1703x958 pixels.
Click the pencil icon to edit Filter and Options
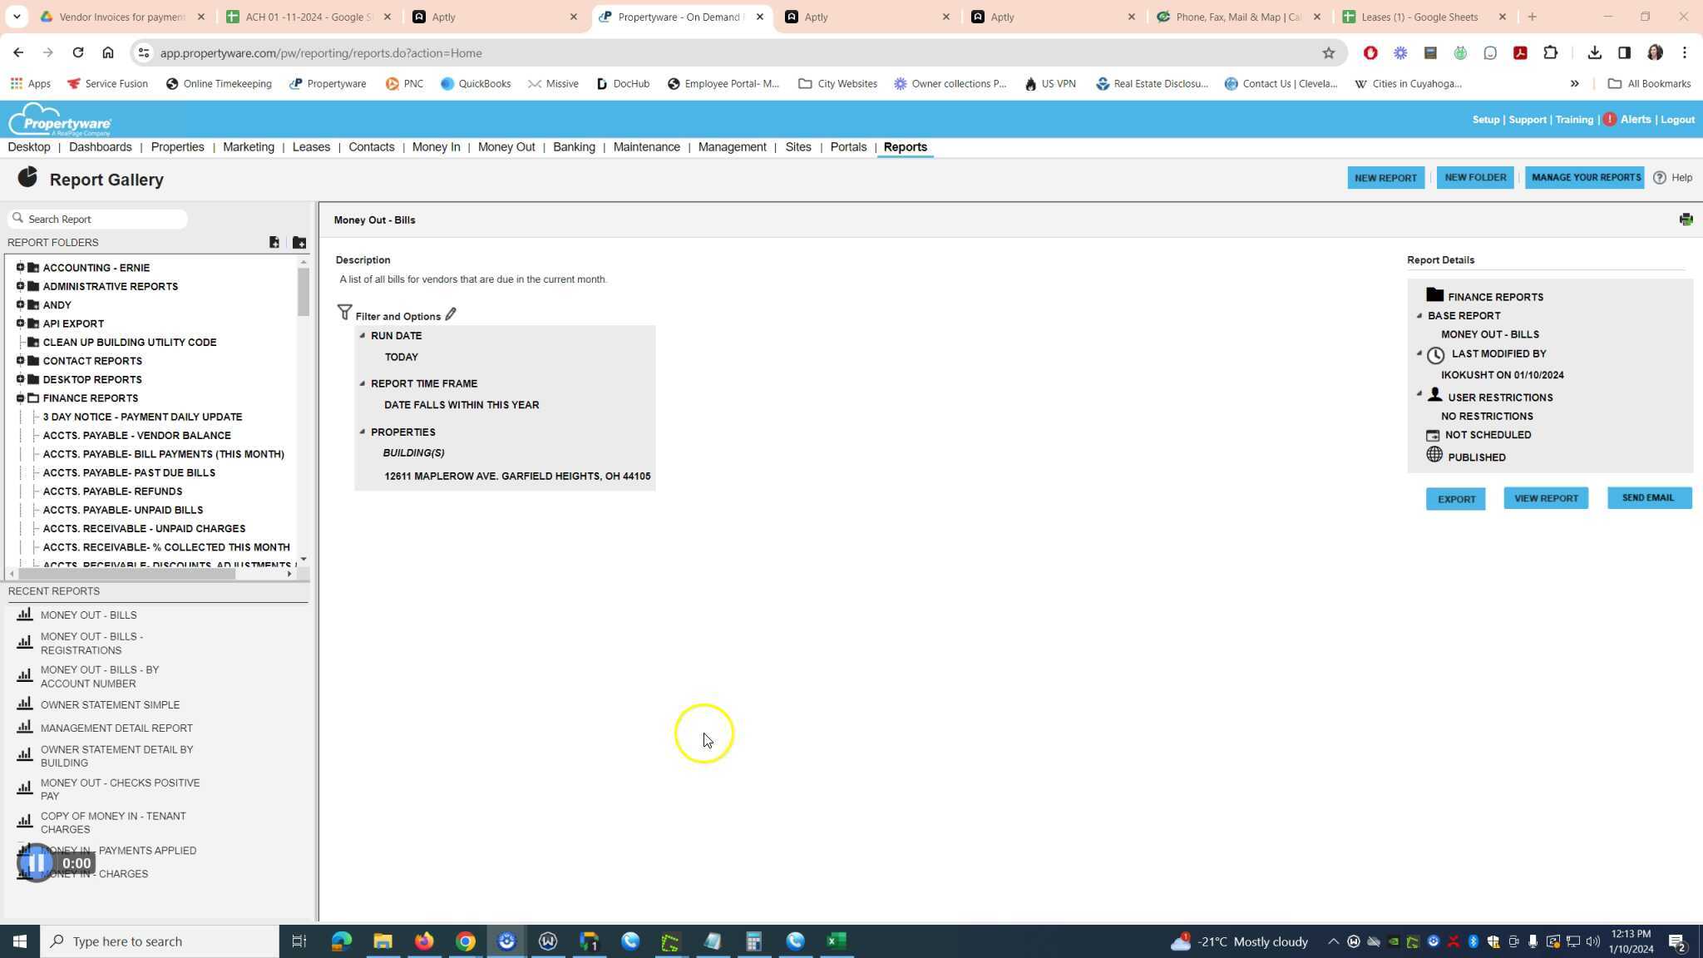coord(451,314)
